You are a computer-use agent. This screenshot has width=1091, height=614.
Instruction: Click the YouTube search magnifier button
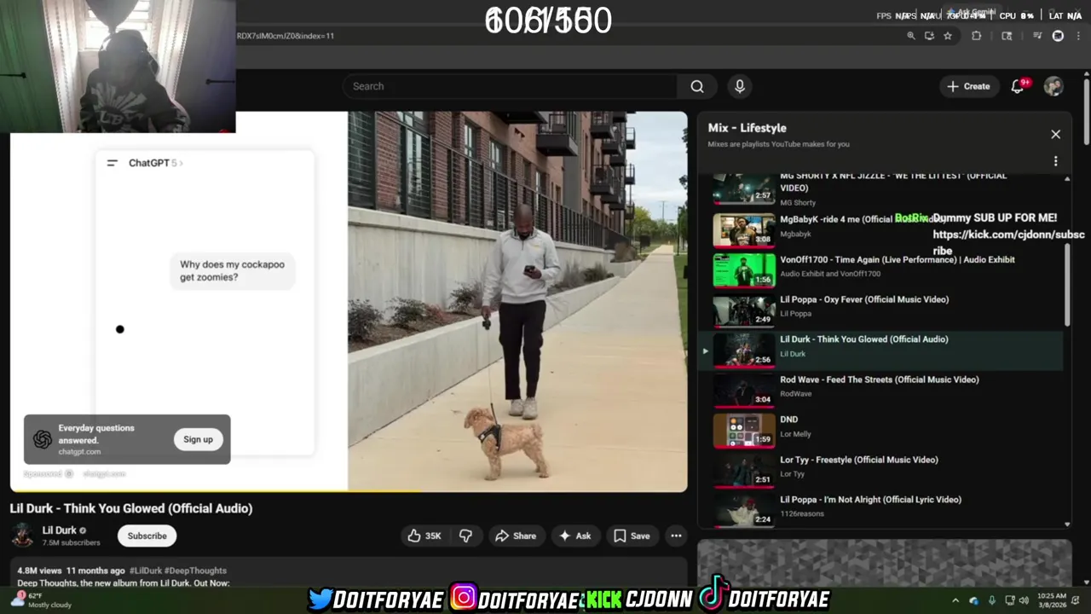point(697,86)
